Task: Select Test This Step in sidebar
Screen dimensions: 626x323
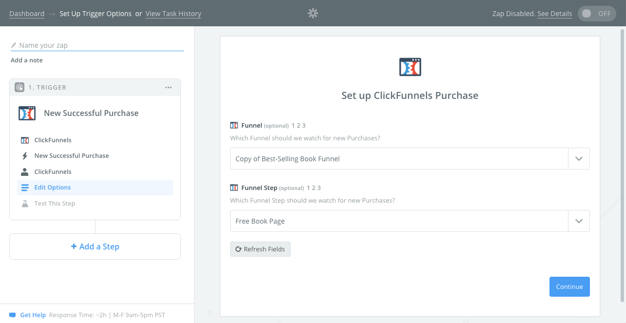Action: (x=95, y=204)
